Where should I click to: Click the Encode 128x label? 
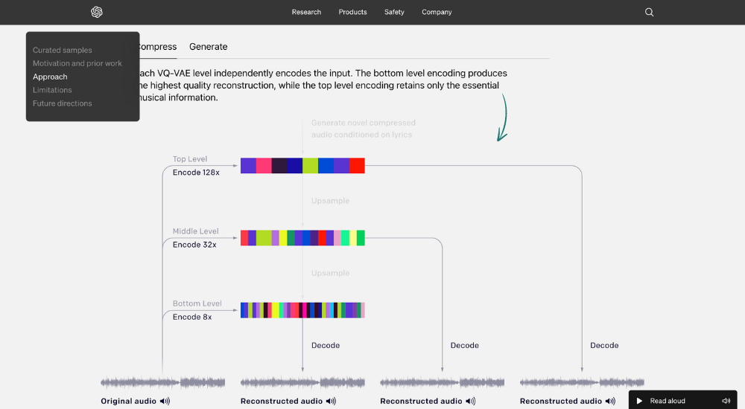click(196, 173)
